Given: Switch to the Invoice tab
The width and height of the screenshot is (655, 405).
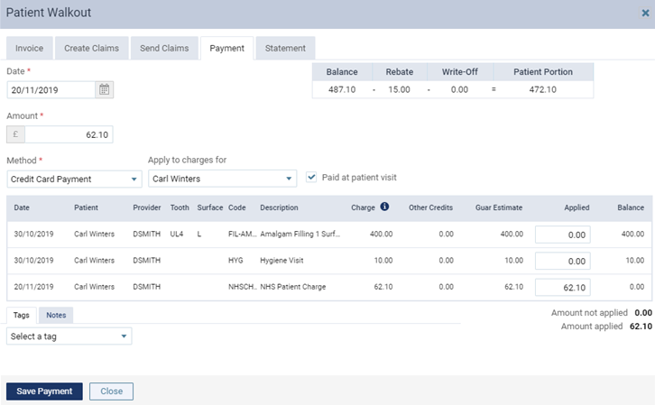Looking at the screenshot, I should (x=29, y=48).
